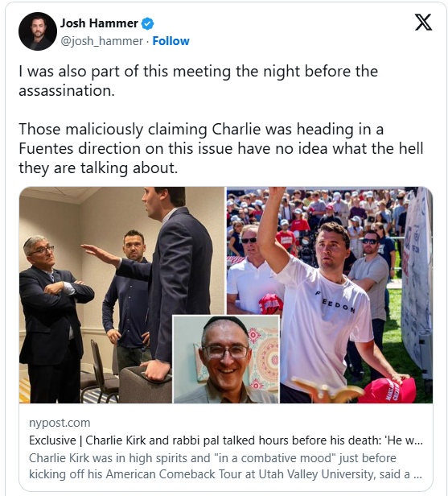Open the X logo in the tweet corner
The width and height of the screenshot is (448, 496).
423,23
